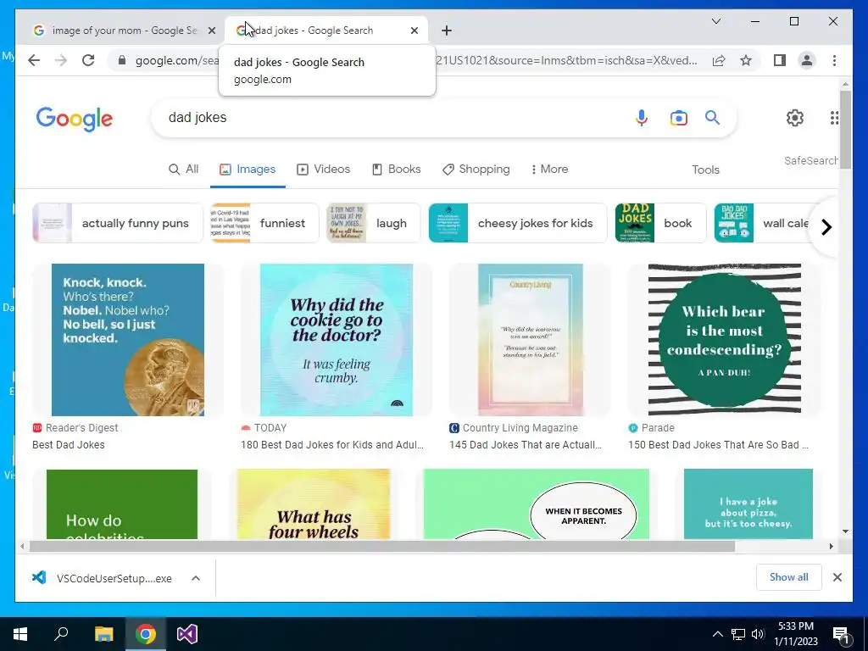Open '180 Best Dad Jokes for Kids' link
This screenshot has height=651, width=868.
[x=332, y=444]
